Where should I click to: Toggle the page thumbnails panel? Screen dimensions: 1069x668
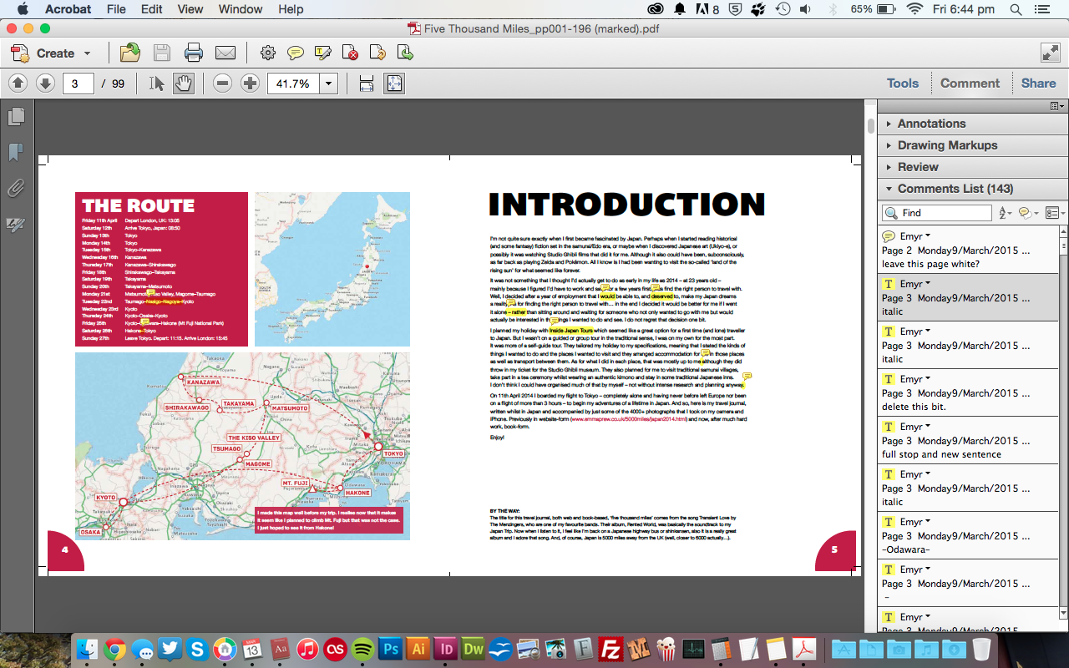point(16,117)
